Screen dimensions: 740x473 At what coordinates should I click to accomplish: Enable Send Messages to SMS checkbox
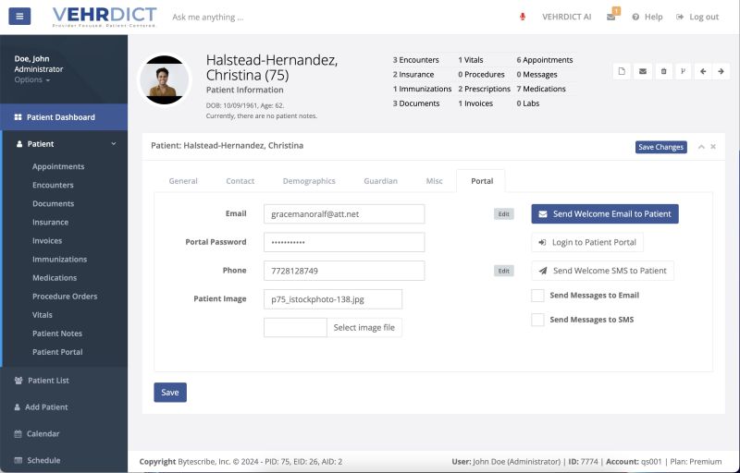537,320
